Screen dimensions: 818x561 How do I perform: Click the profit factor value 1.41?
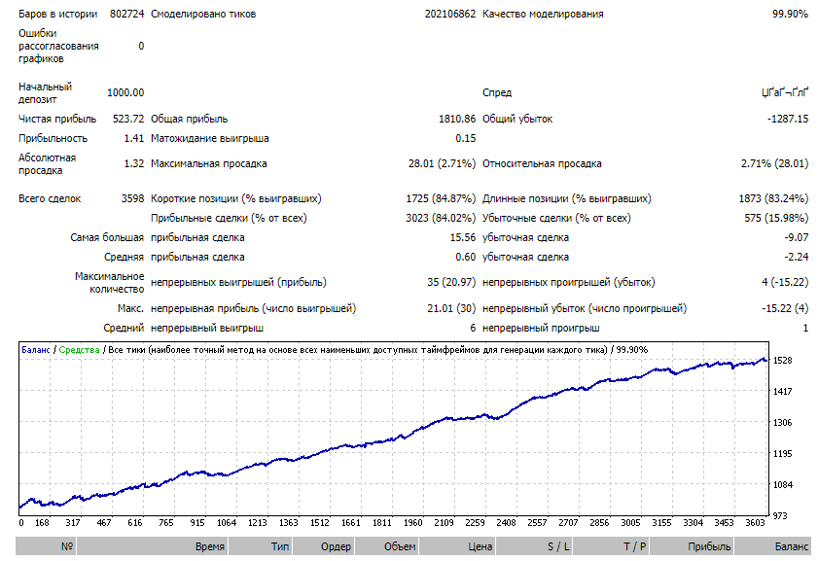pos(134,138)
